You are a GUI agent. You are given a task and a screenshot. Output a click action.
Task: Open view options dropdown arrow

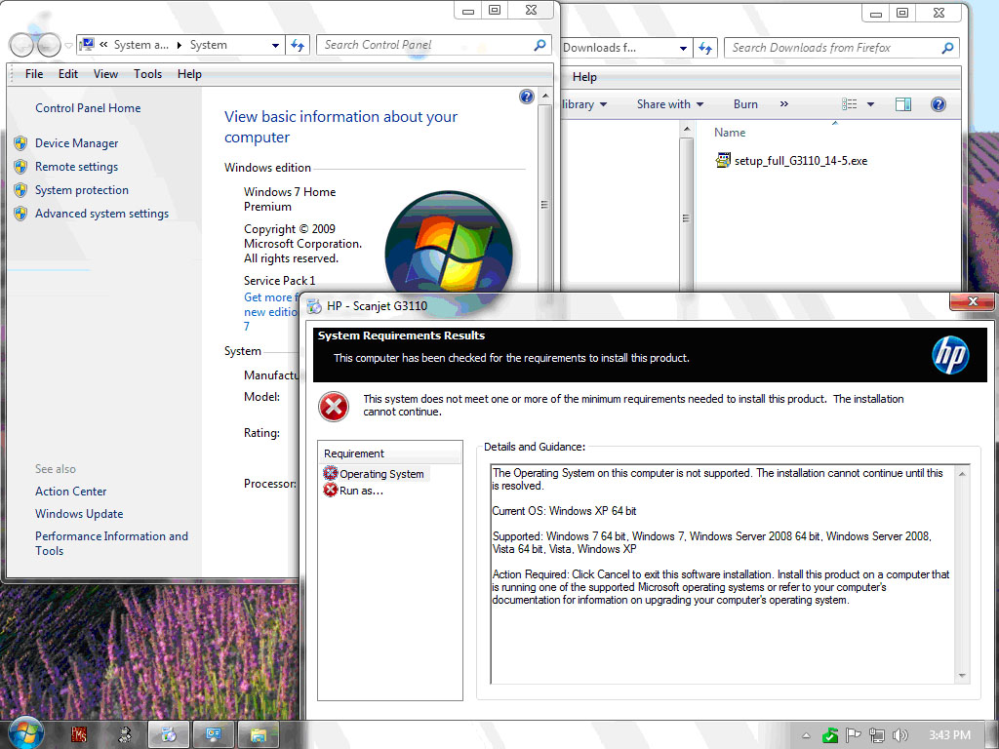(x=870, y=104)
